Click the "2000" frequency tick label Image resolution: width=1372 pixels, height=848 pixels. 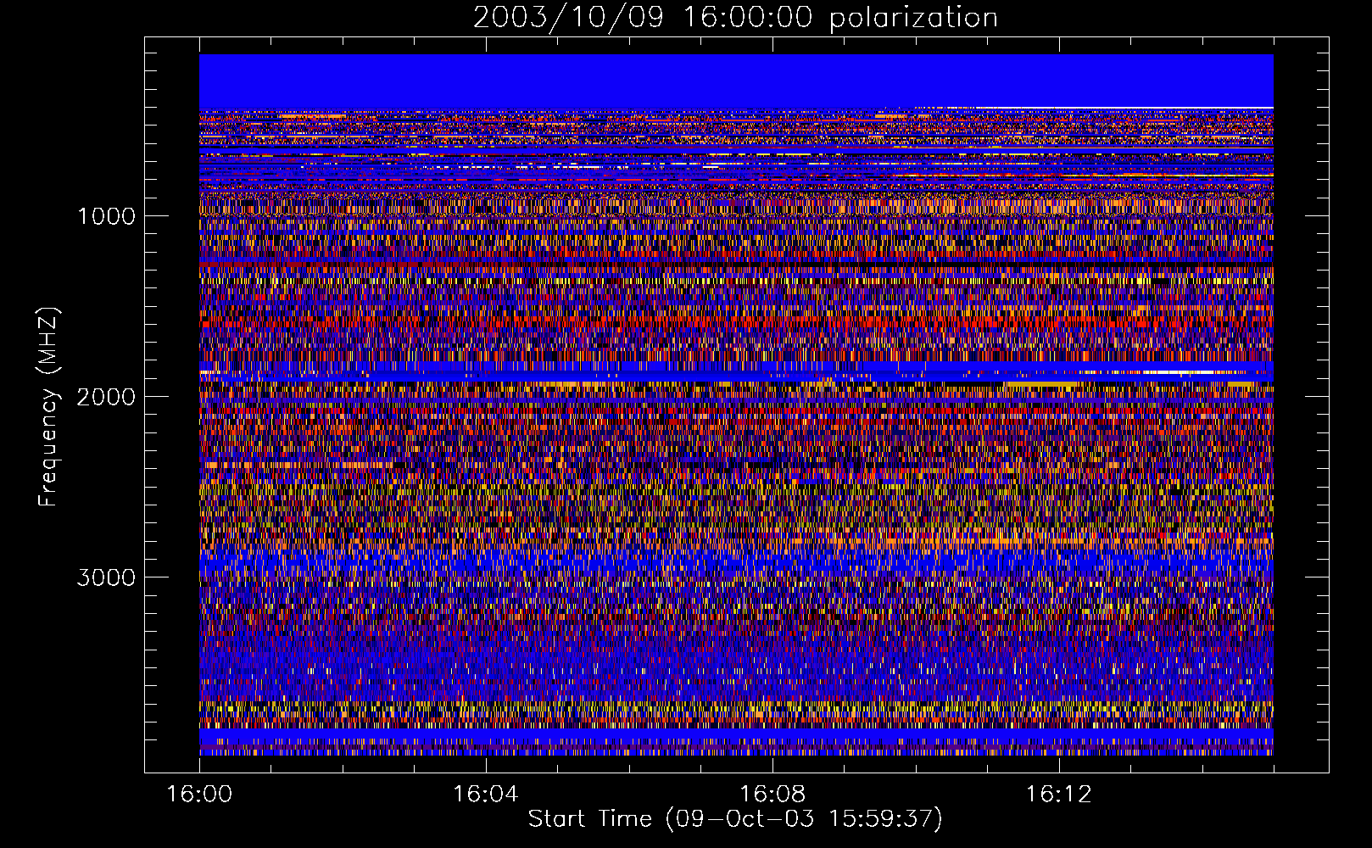(106, 397)
